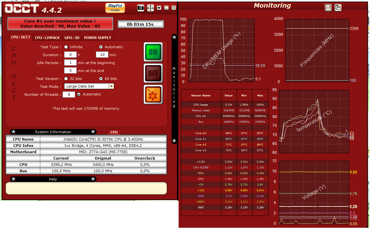Select the Memory Used sensor row
This screenshot has width=374, height=228.
[x=225, y=110]
